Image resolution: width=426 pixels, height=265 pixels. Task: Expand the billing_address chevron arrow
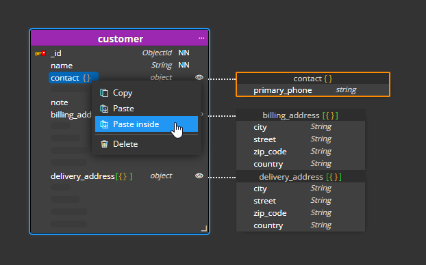(x=202, y=114)
